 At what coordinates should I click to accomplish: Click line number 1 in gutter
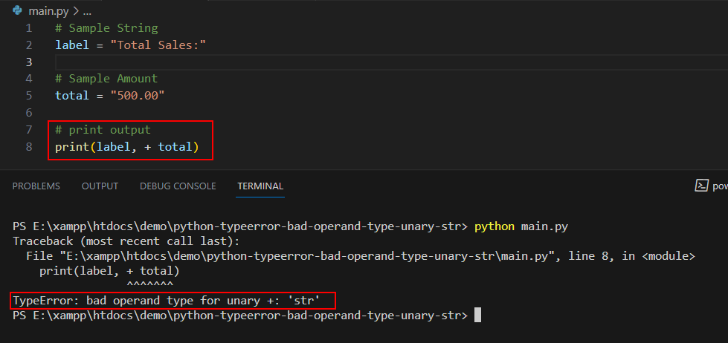coord(29,28)
